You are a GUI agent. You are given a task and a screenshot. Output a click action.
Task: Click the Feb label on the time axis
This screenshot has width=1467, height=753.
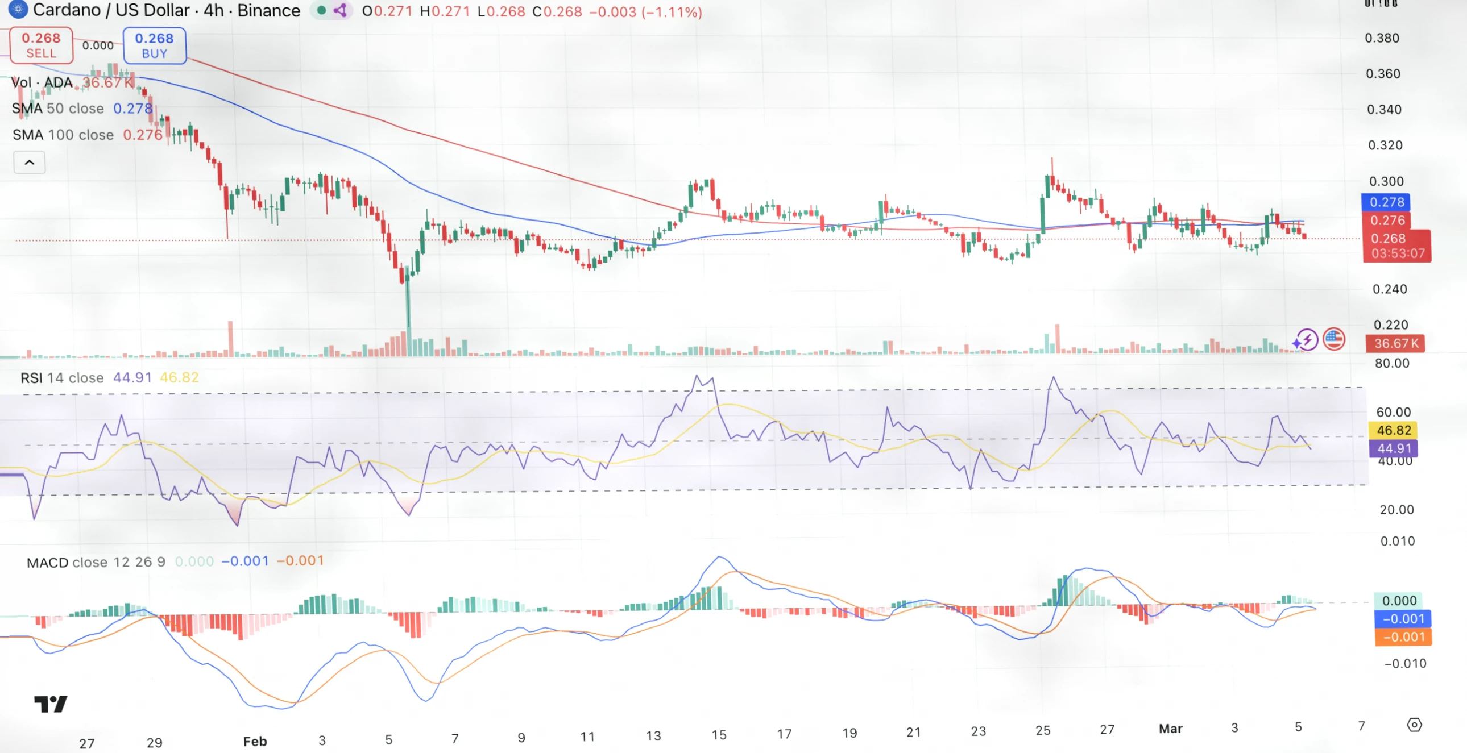point(255,741)
